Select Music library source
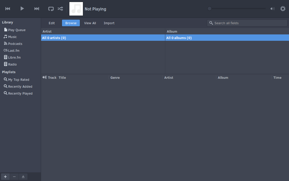The width and height of the screenshot is (289, 181). pyautogui.click(x=12, y=37)
